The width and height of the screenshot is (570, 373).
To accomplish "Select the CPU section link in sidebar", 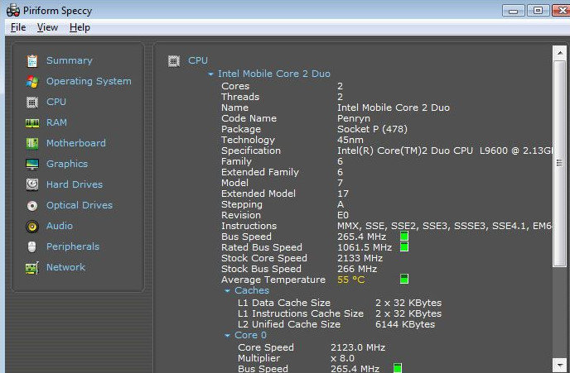I will coord(56,102).
